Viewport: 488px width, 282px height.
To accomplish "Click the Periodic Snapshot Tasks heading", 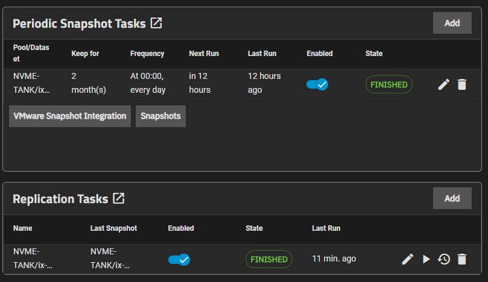I will coord(79,23).
